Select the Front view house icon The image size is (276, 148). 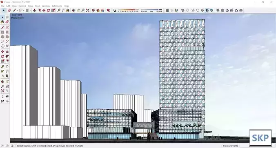tap(227, 10)
